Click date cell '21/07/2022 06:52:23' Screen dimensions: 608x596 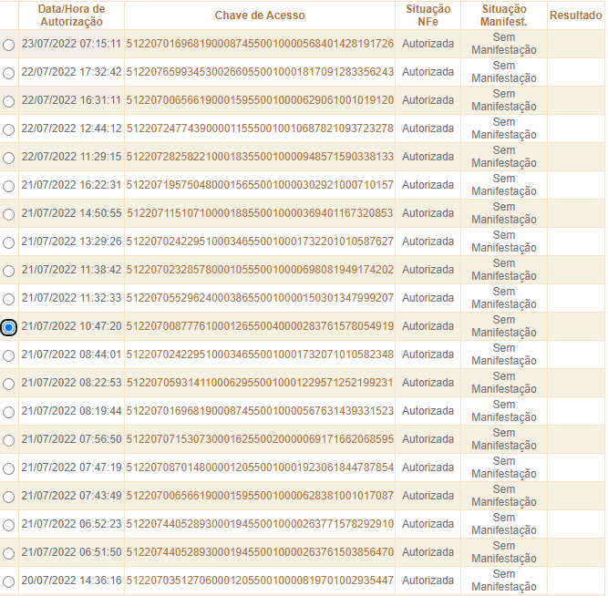coord(71,524)
